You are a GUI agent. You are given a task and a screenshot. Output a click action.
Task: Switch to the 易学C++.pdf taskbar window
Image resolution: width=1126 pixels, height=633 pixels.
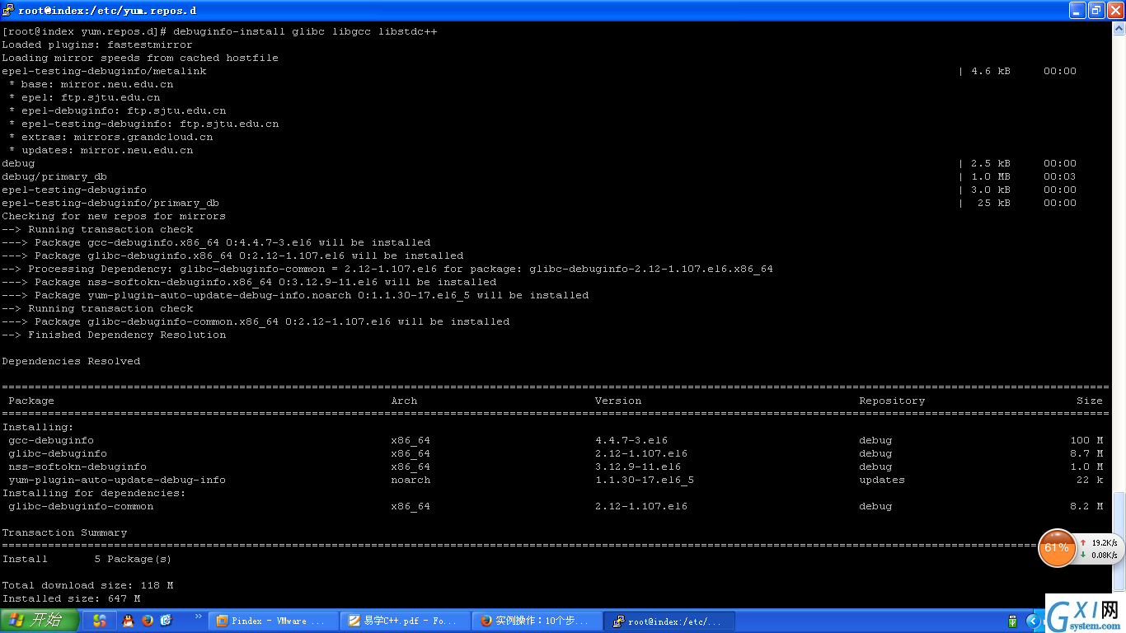[405, 621]
